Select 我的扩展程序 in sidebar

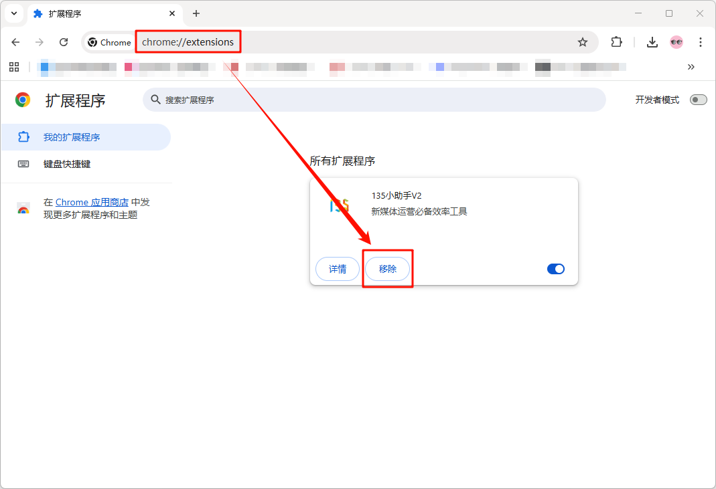tap(72, 137)
